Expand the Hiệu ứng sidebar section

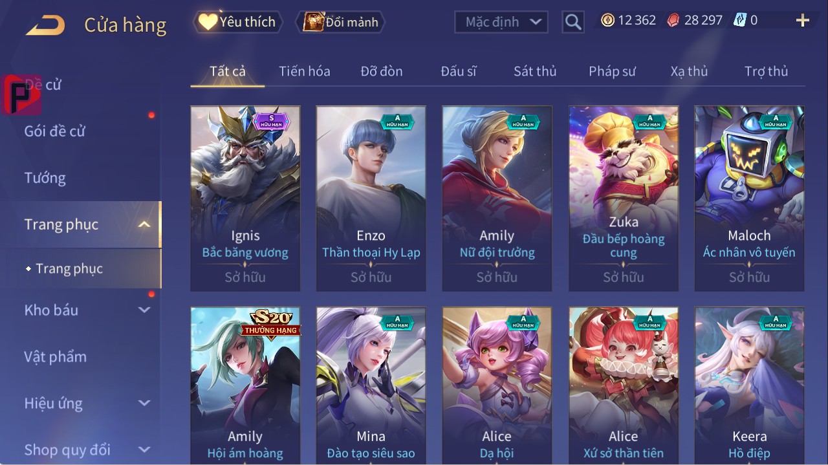click(144, 403)
